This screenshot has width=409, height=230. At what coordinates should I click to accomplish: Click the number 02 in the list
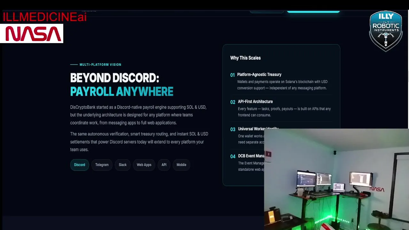tap(233, 102)
